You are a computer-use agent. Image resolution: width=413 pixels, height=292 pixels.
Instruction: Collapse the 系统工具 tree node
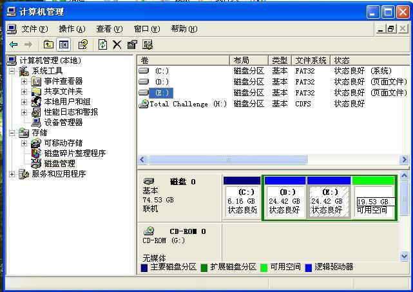[12, 71]
